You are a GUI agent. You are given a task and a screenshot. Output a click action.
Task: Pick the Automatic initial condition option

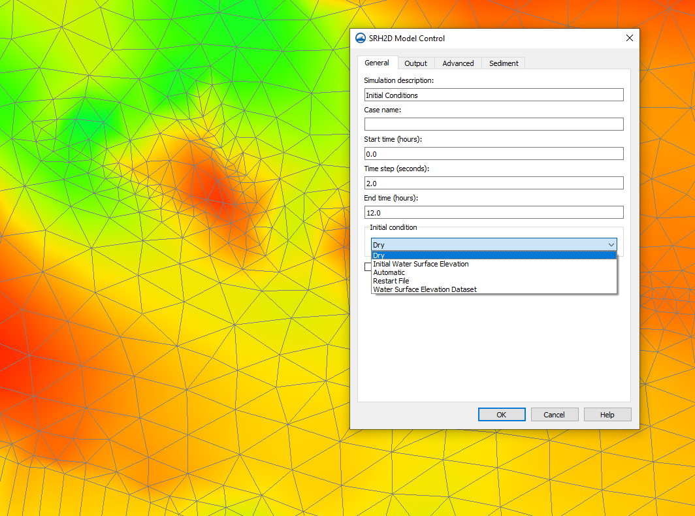(389, 272)
